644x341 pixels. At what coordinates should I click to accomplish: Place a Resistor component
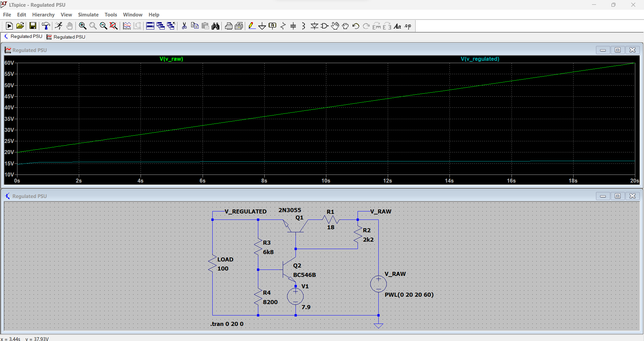click(283, 26)
